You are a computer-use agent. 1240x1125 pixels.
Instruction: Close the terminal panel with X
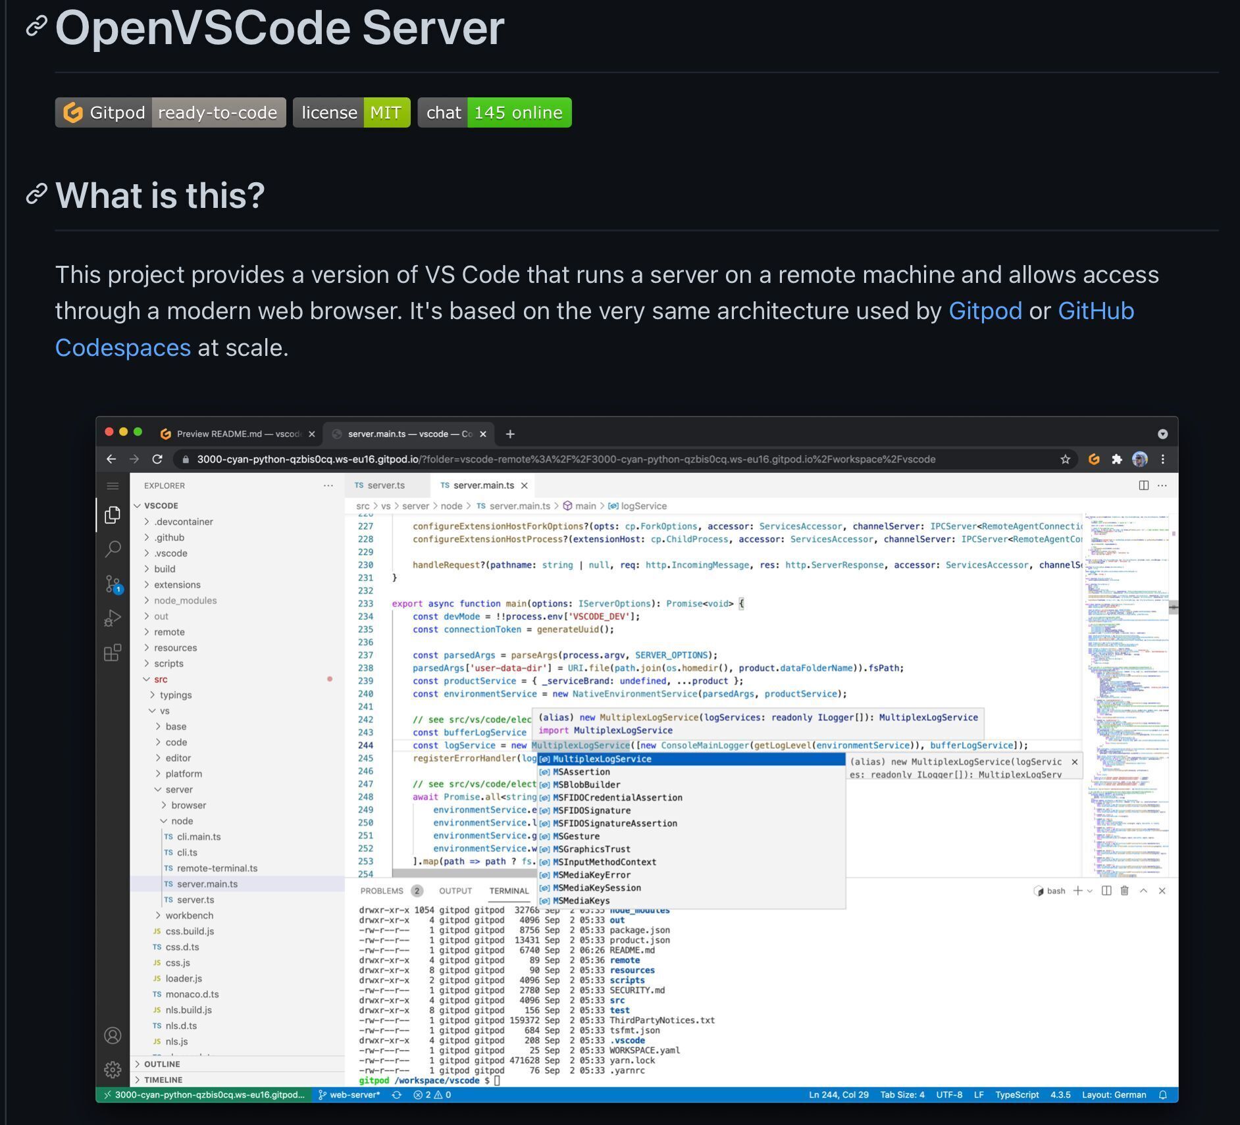[x=1162, y=891]
